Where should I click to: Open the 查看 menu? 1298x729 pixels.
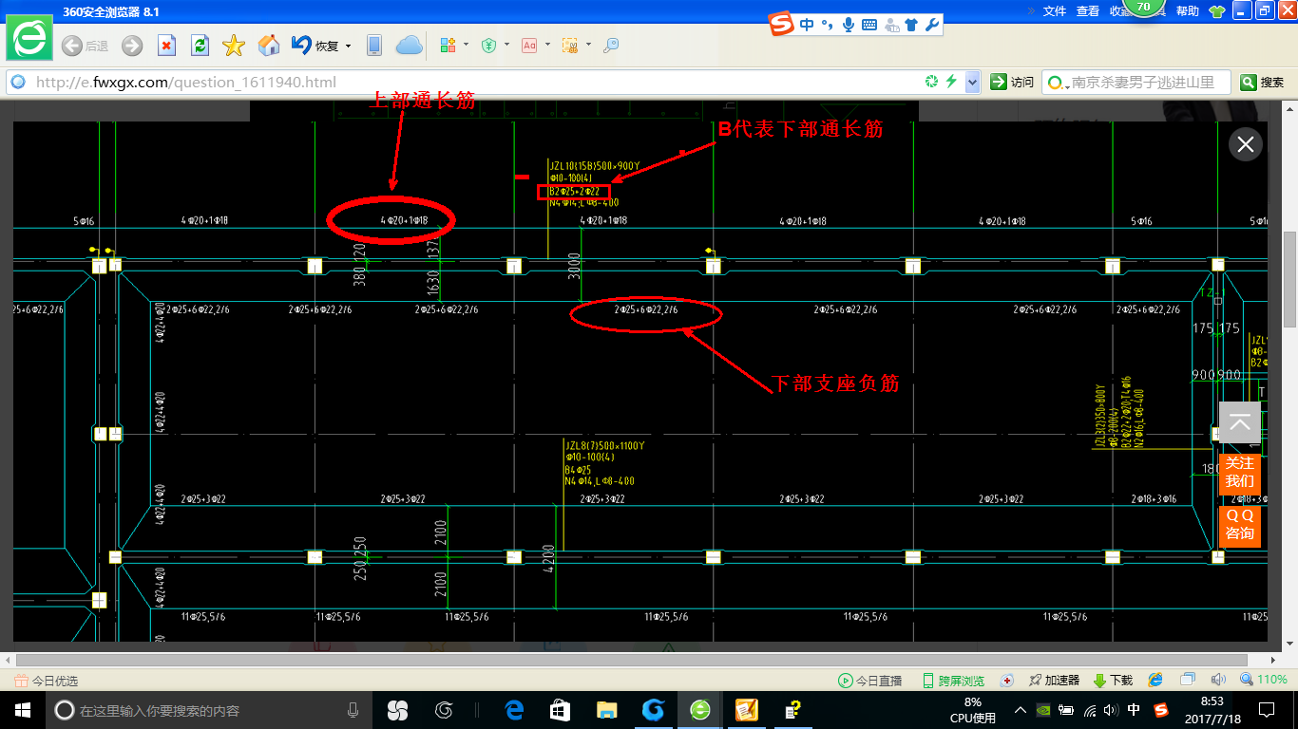click(x=1088, y=11)
